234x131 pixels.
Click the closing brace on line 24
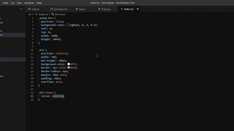(x=39, y=100)
